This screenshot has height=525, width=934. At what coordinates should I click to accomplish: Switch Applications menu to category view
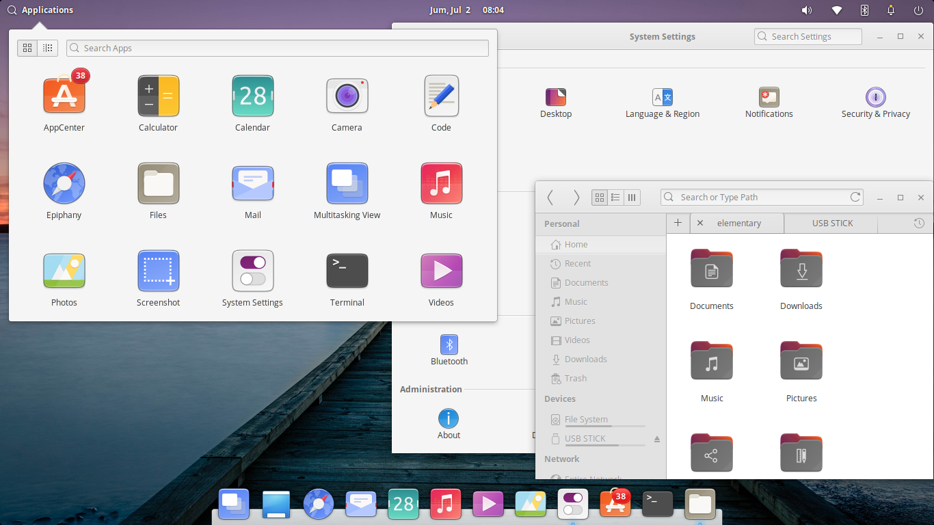(48, 48)
